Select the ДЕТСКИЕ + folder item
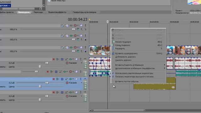This screenshot has height=113, width=201. [x=5, y=6]
